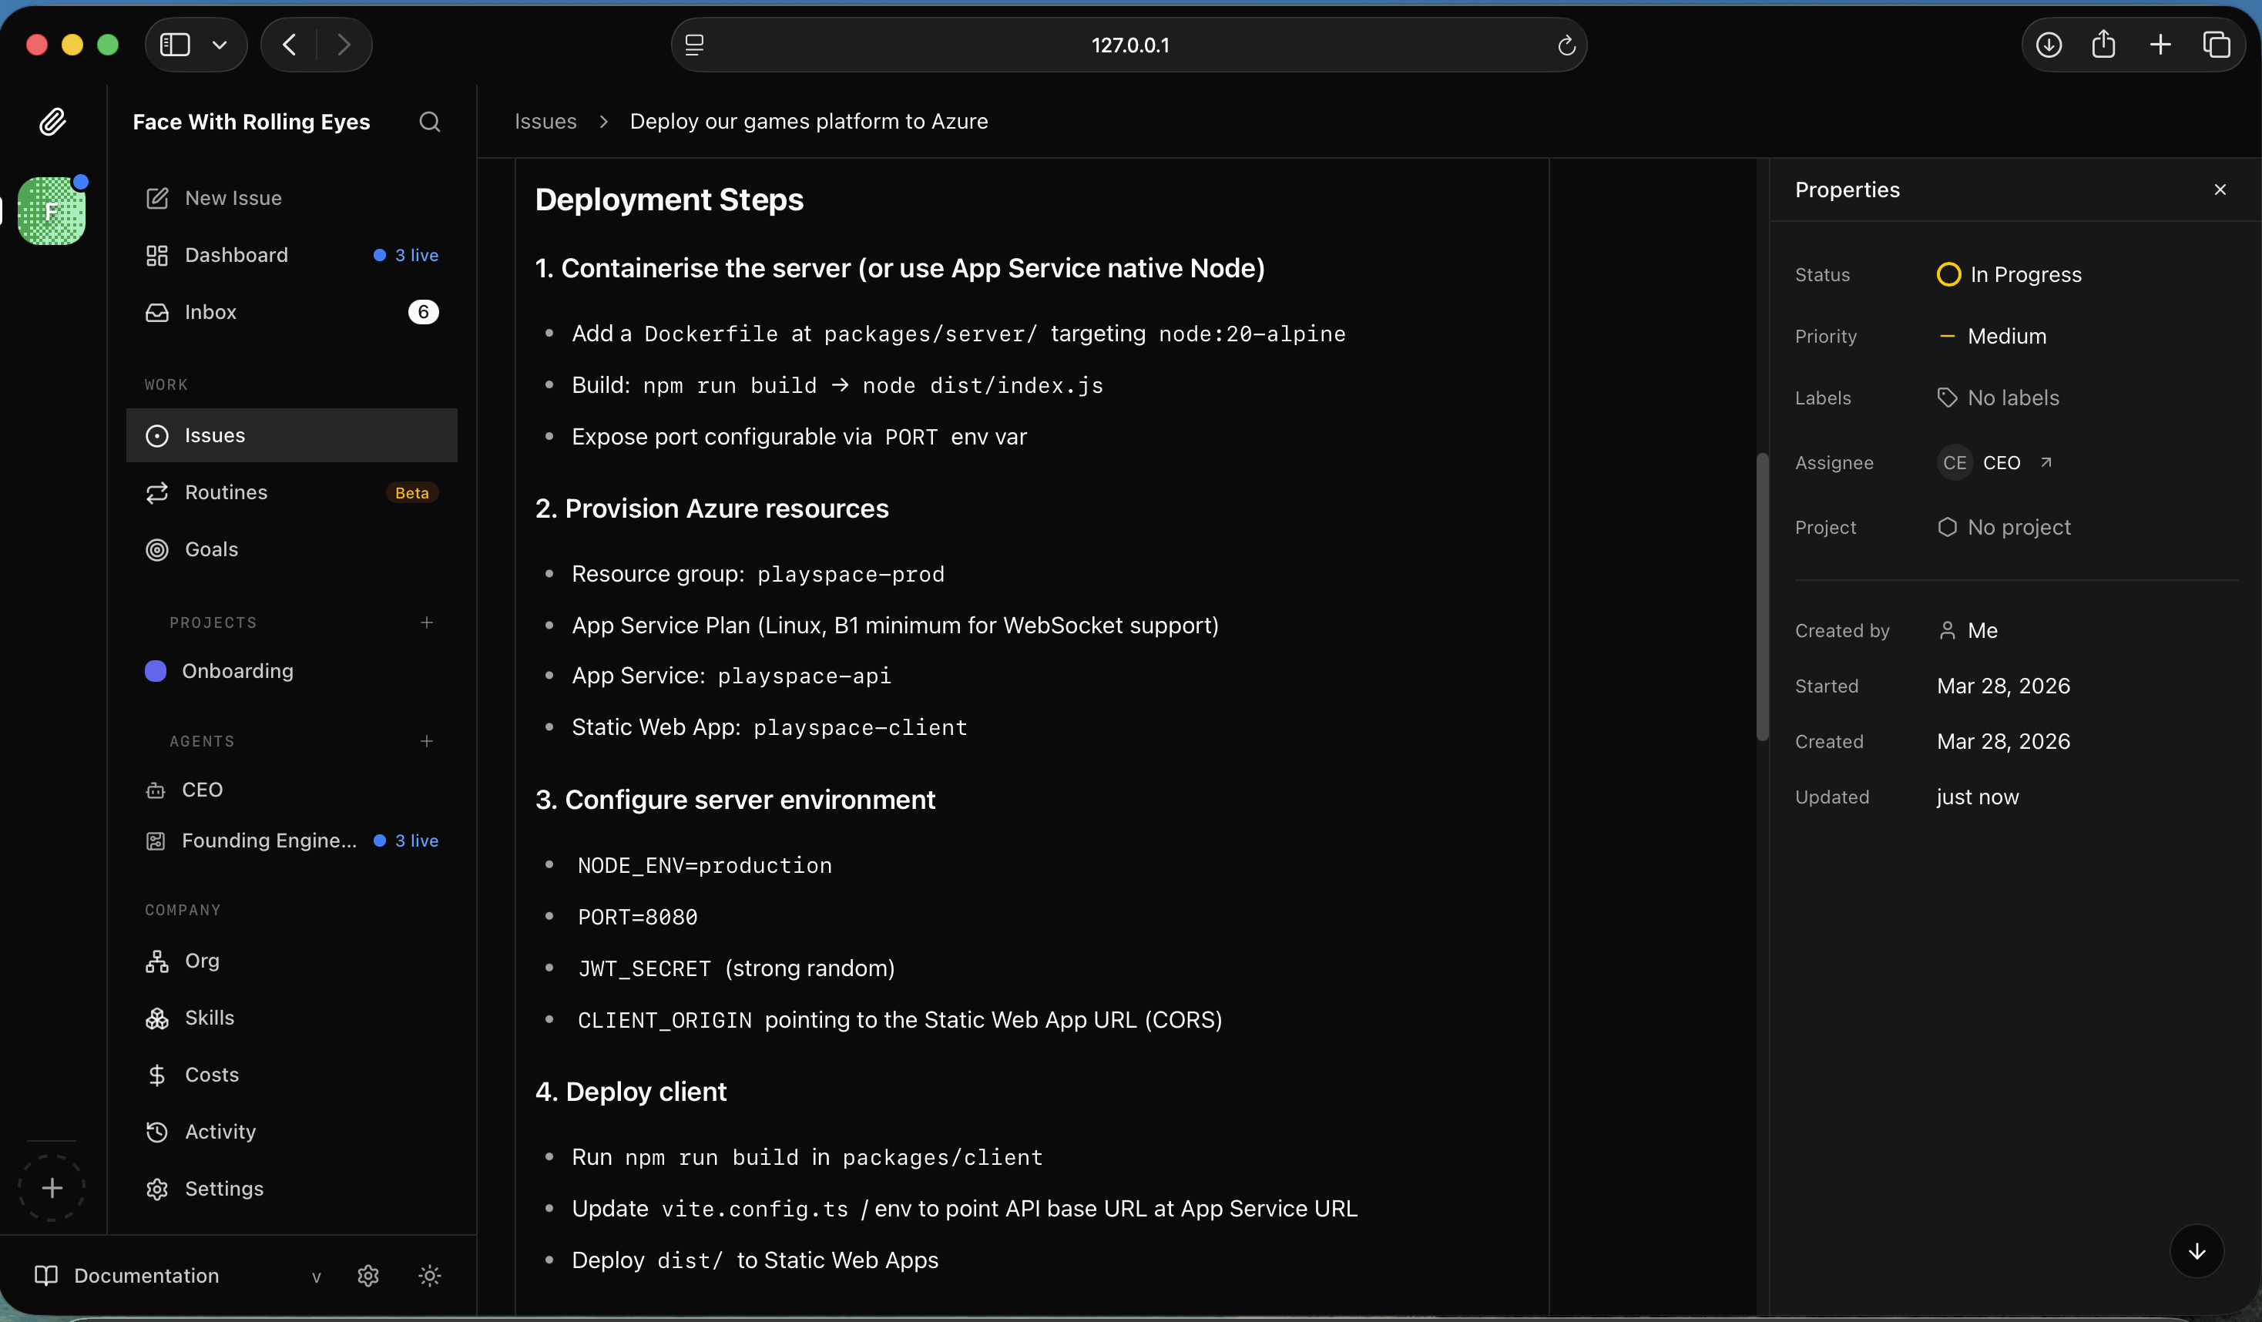Toggle the In Progress status circle
This screenshot has height=1322, width=2262.
click(x=1948, y=273)
